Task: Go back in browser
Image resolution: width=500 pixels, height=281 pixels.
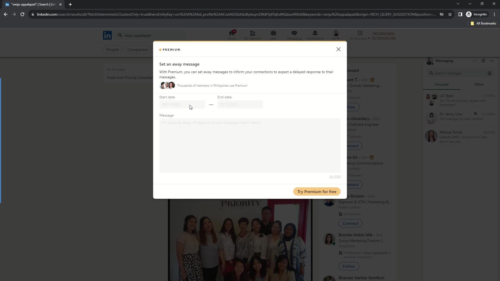Action: (x=6, y=14)
